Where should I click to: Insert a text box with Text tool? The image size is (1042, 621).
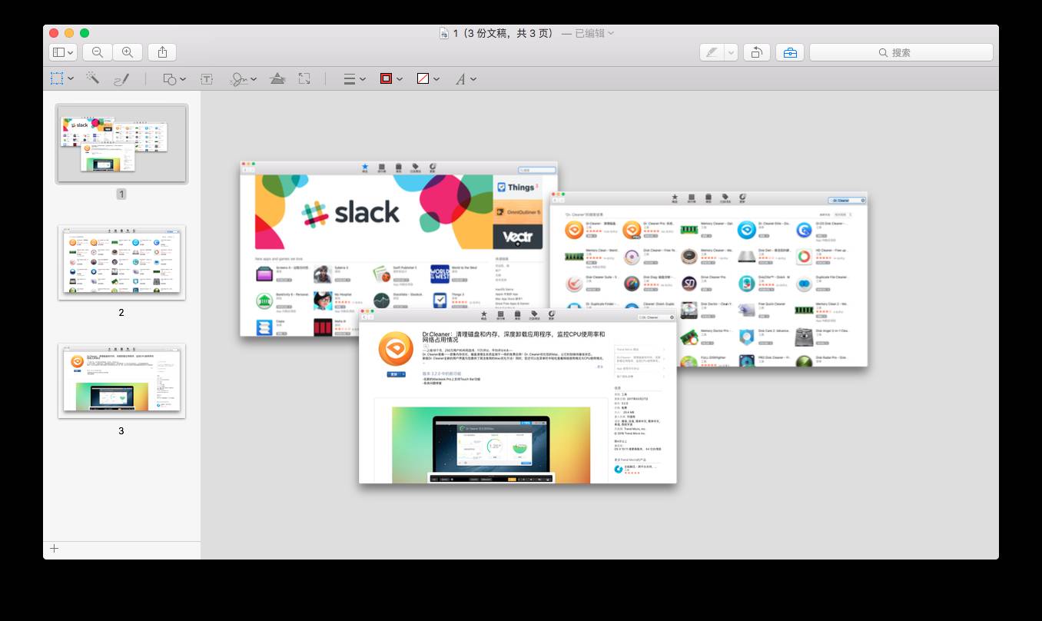tap(207, 78)
